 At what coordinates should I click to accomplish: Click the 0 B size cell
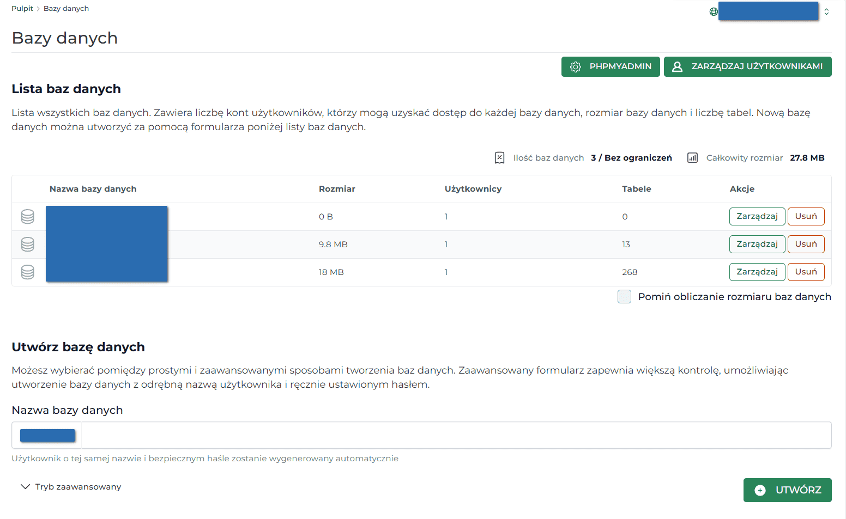click(x=326, y=217)
